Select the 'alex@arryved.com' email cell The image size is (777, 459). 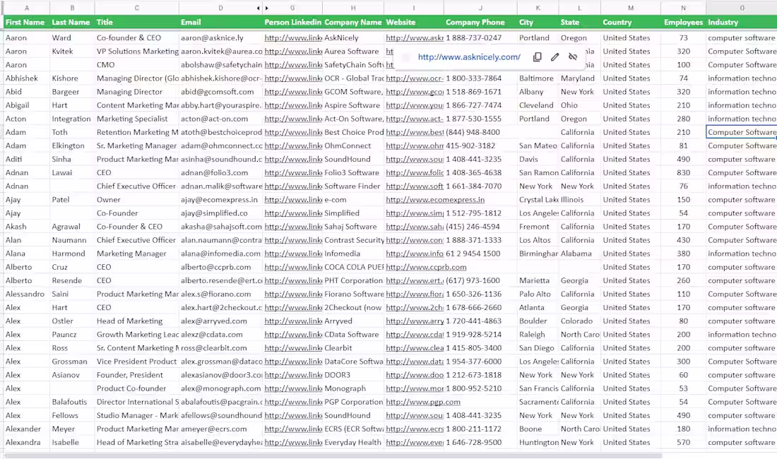tap(221, 321)
